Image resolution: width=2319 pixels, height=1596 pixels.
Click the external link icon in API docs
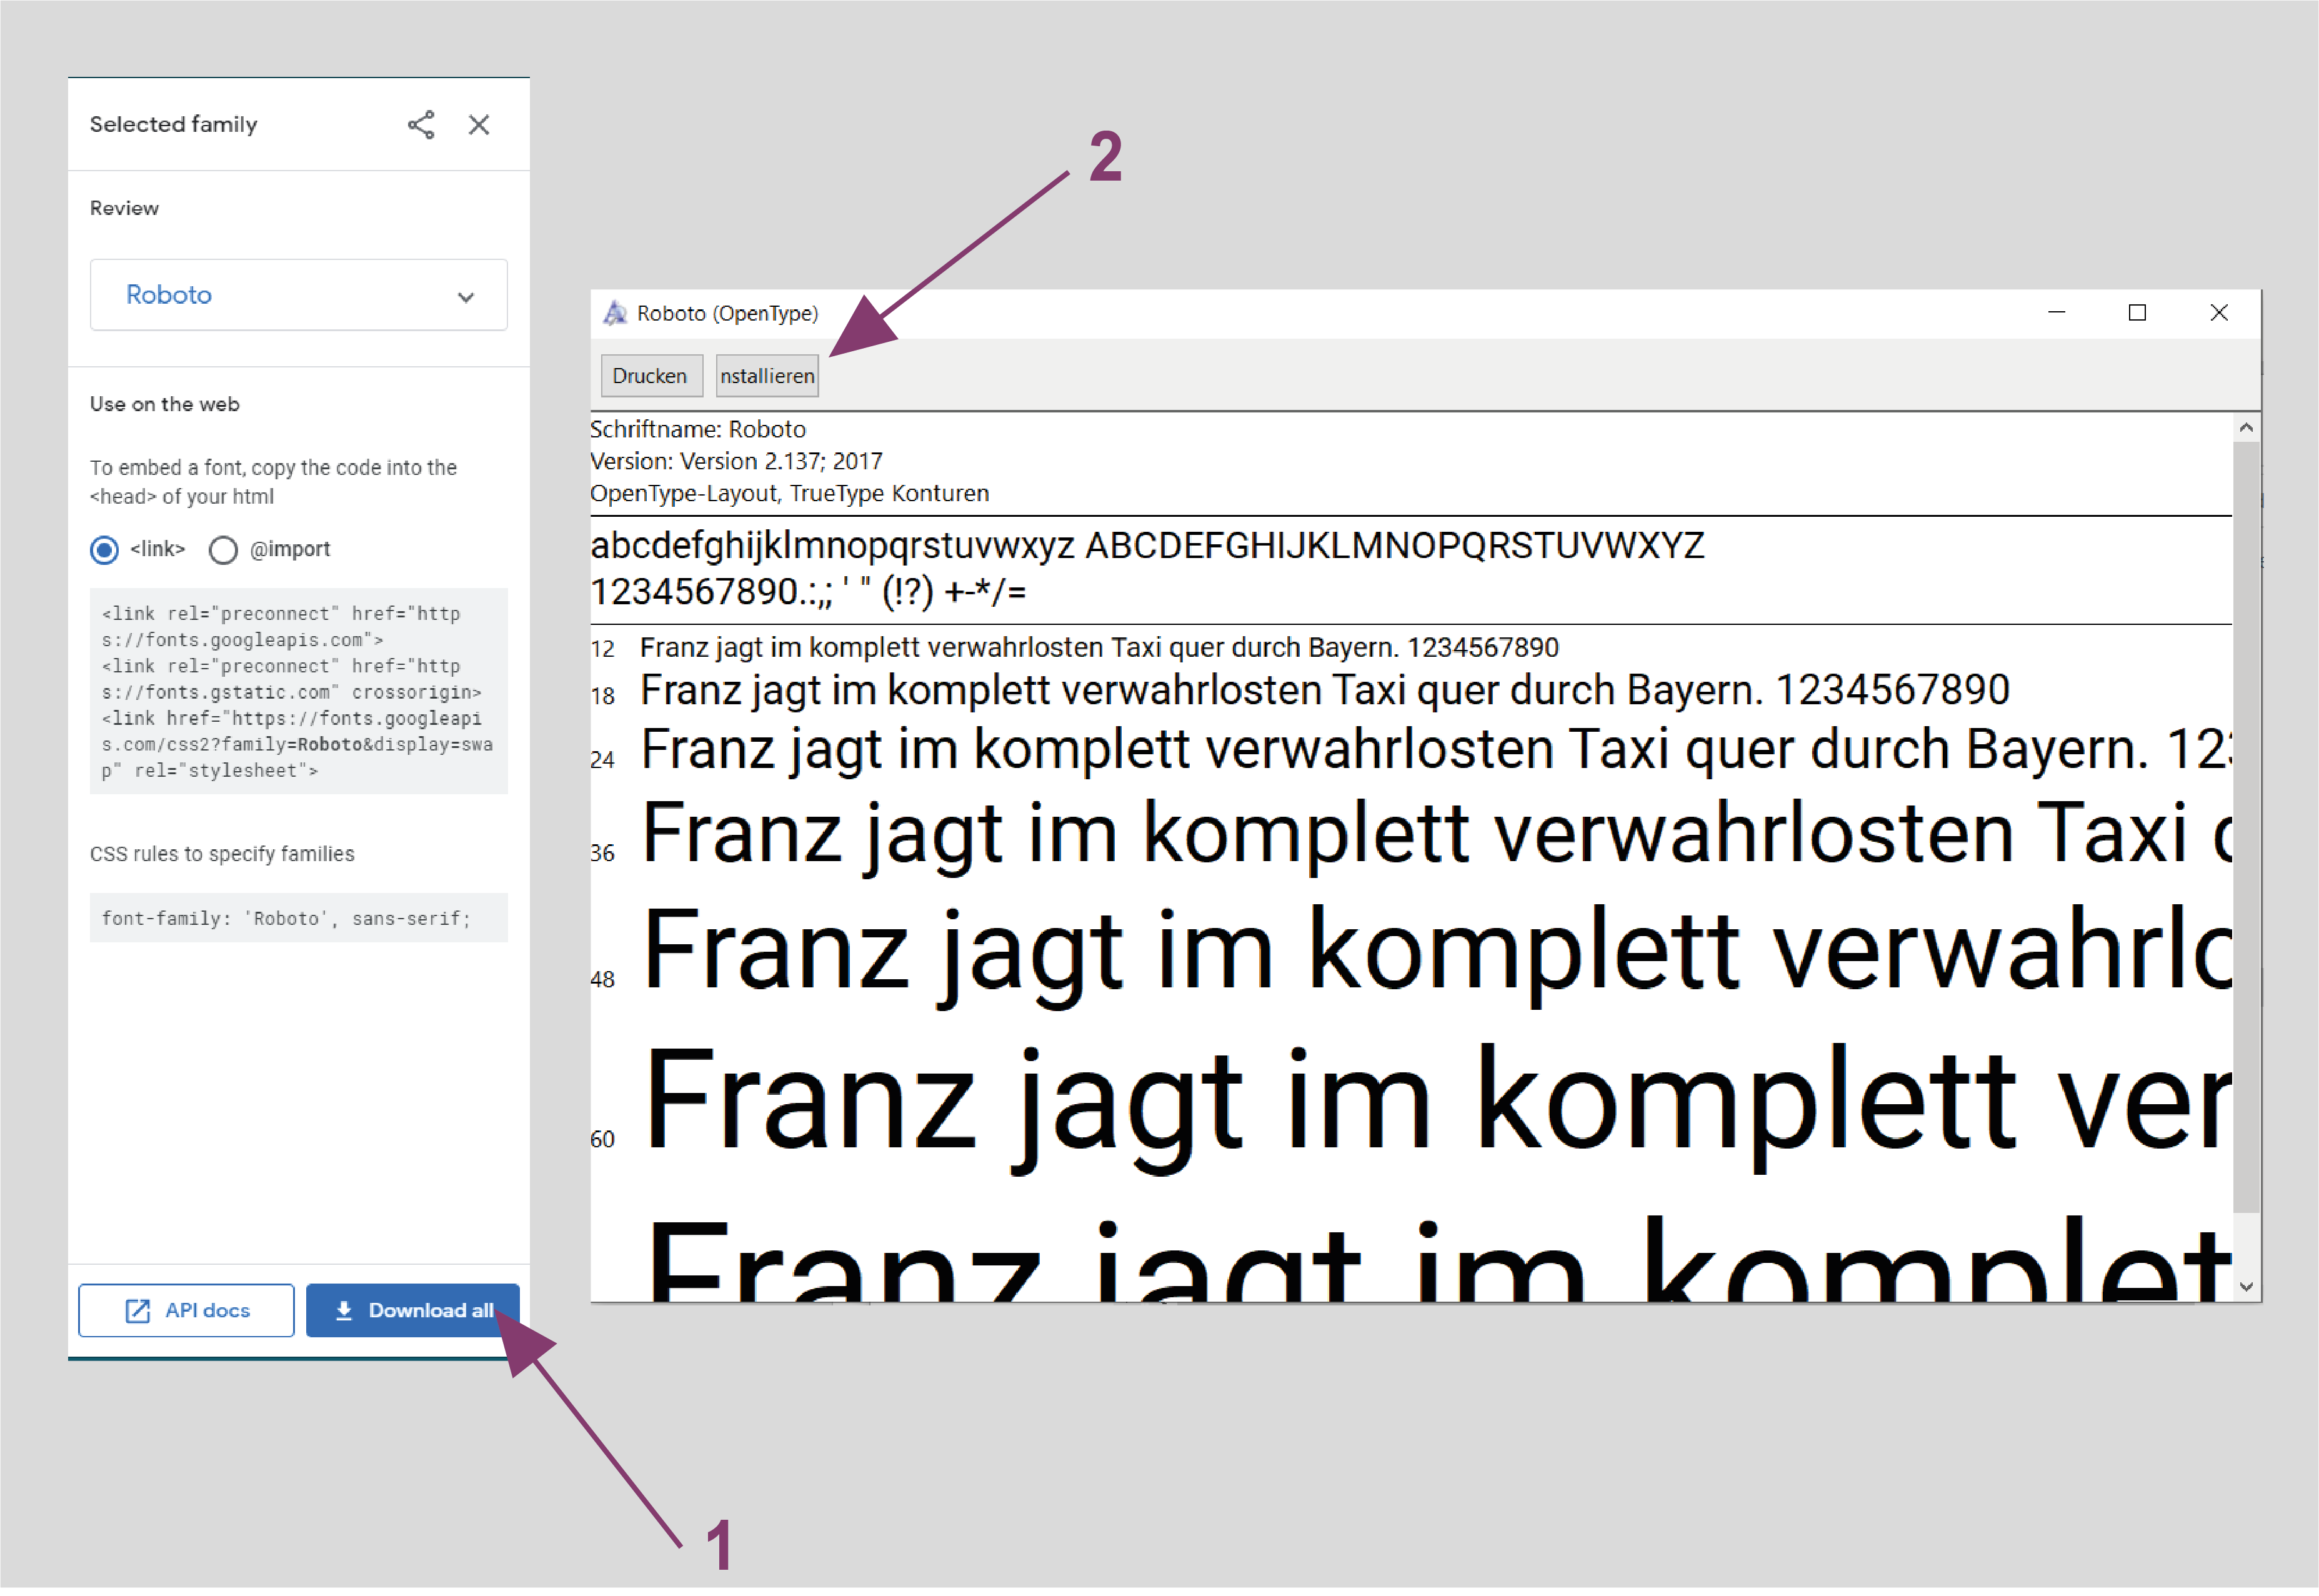pyautogui.click(x=138, y=1312)
